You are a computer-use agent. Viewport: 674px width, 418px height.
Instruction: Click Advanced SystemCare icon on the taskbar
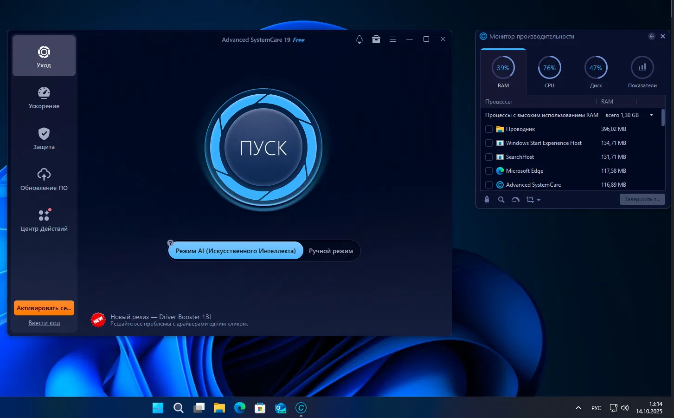pyautogui.click(x=301, y=408)
